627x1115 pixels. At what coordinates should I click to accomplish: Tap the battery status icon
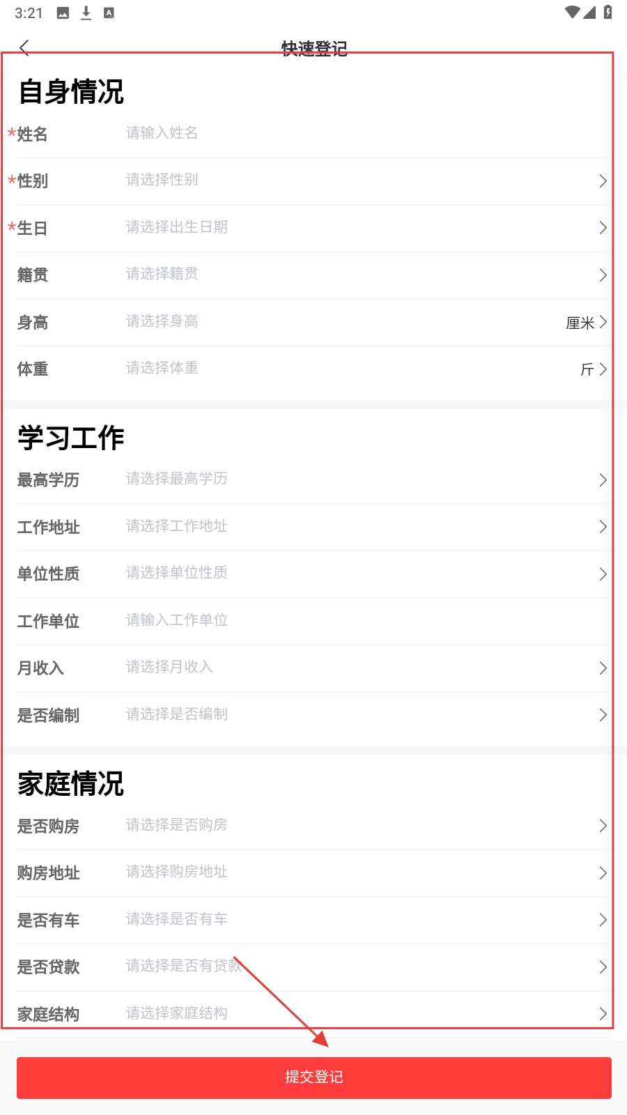607,12
